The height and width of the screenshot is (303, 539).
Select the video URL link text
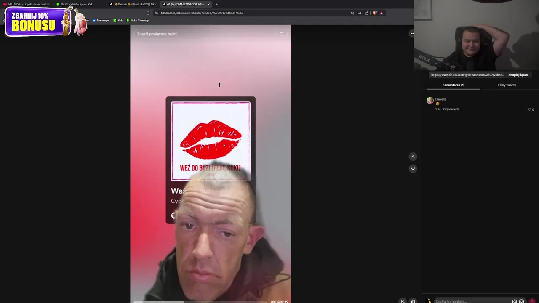[467, 75]
